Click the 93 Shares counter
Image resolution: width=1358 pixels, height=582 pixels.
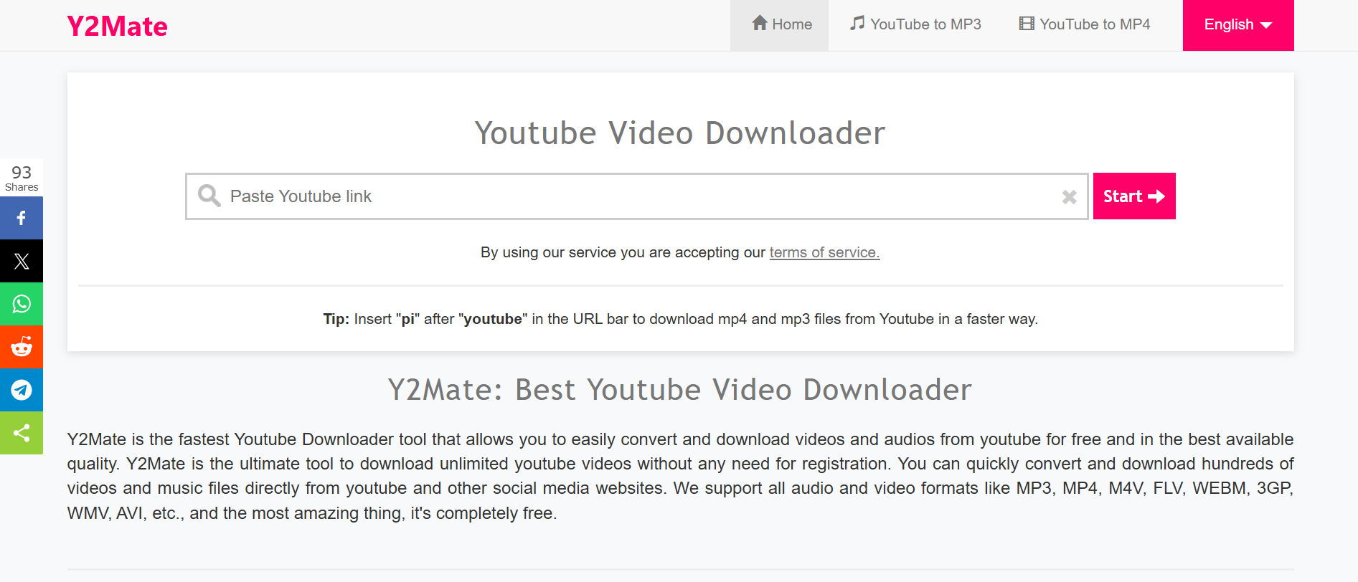tap(22, 178)
